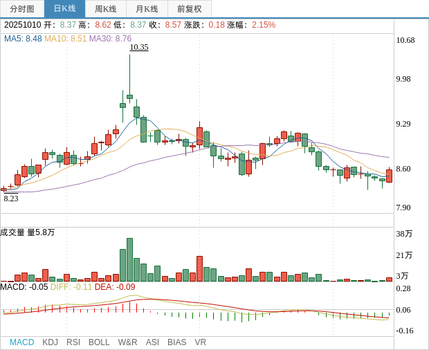The image size is (429, 350).
Task: Click the 3万 volume axis label
Action: point(402,276)
